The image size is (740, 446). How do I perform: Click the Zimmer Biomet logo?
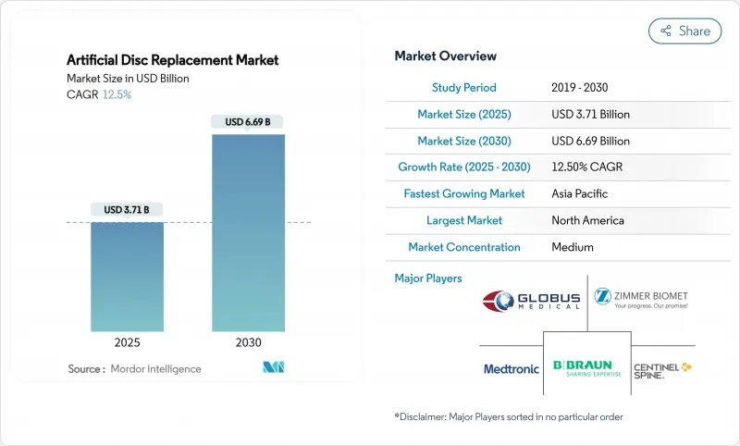(x=641, y=299)
